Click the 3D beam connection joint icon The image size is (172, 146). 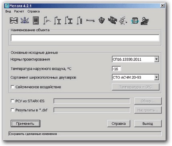112,20
